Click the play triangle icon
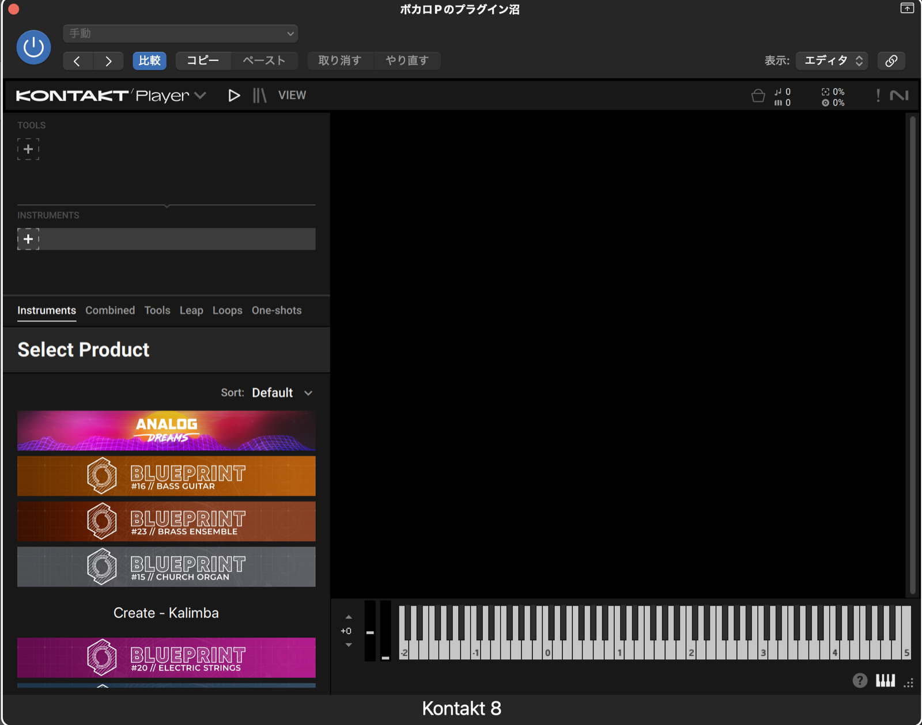The height and width of the screenshot is (725, 922). (233, 96)
